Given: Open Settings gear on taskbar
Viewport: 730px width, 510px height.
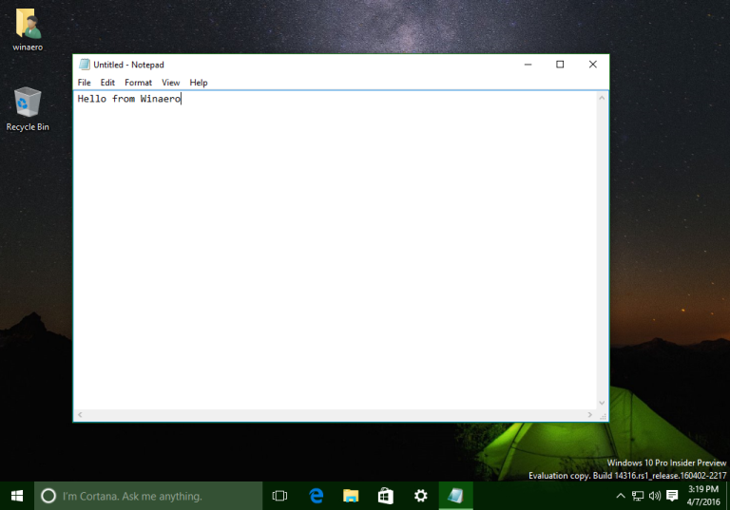Looking at the screenshot, I should [421, 496].
